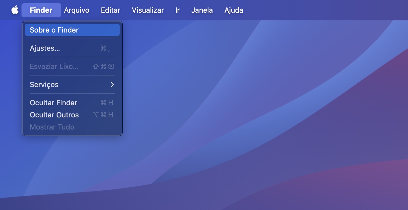Open the Visualizar menu

tap(148, 10)
